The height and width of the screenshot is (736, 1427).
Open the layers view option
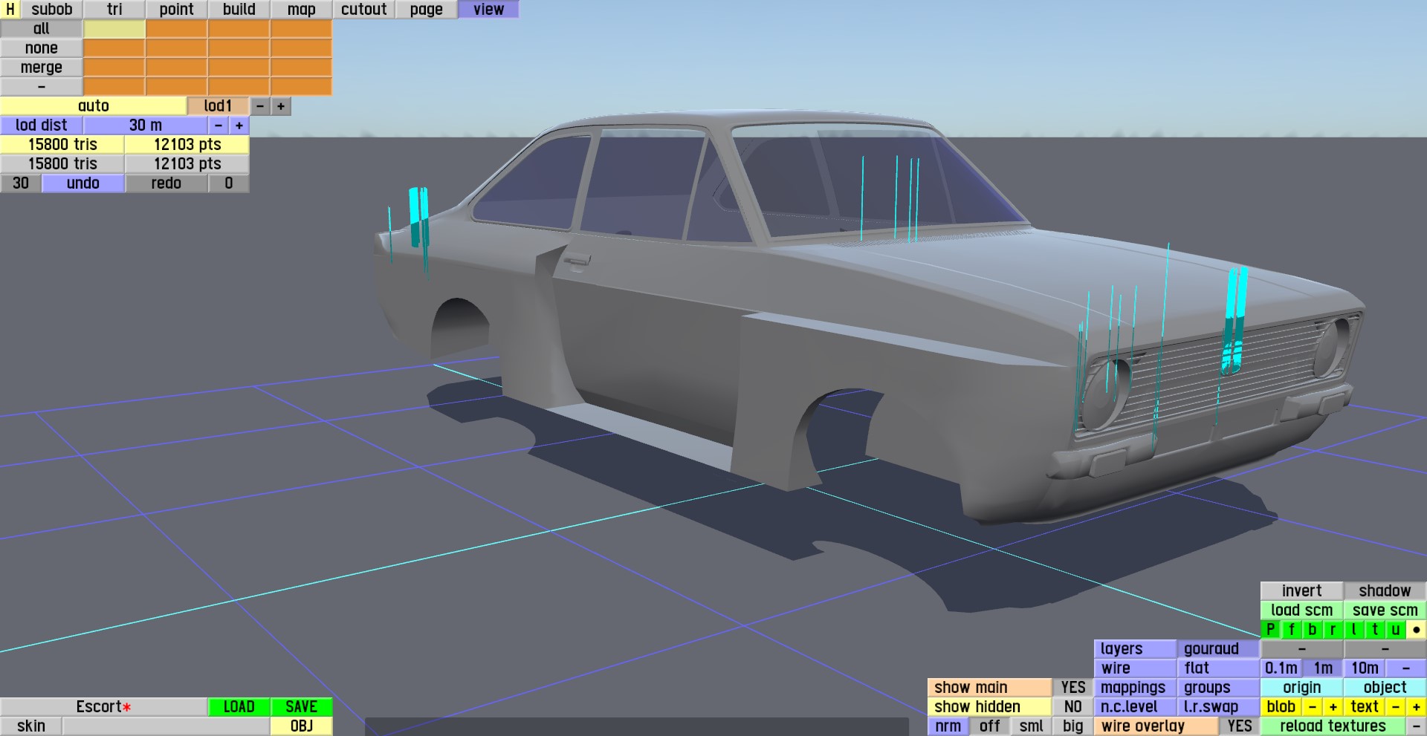click(x=1136, y=649)
